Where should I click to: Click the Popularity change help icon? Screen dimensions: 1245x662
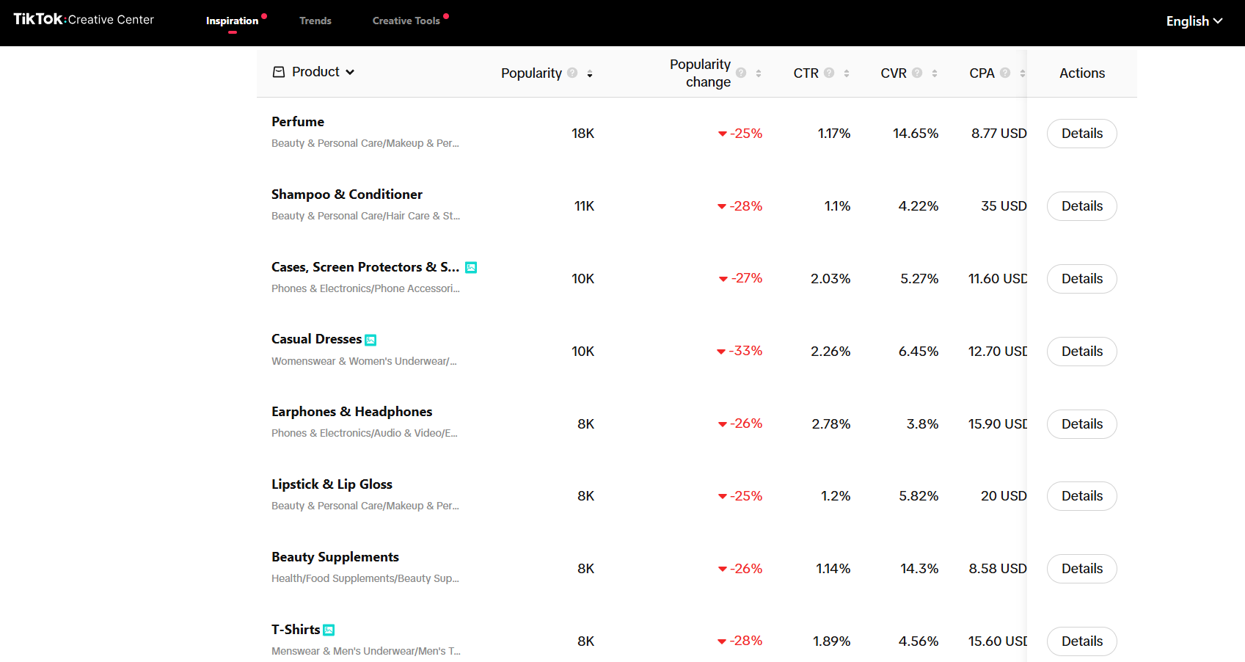coord(741,73)
